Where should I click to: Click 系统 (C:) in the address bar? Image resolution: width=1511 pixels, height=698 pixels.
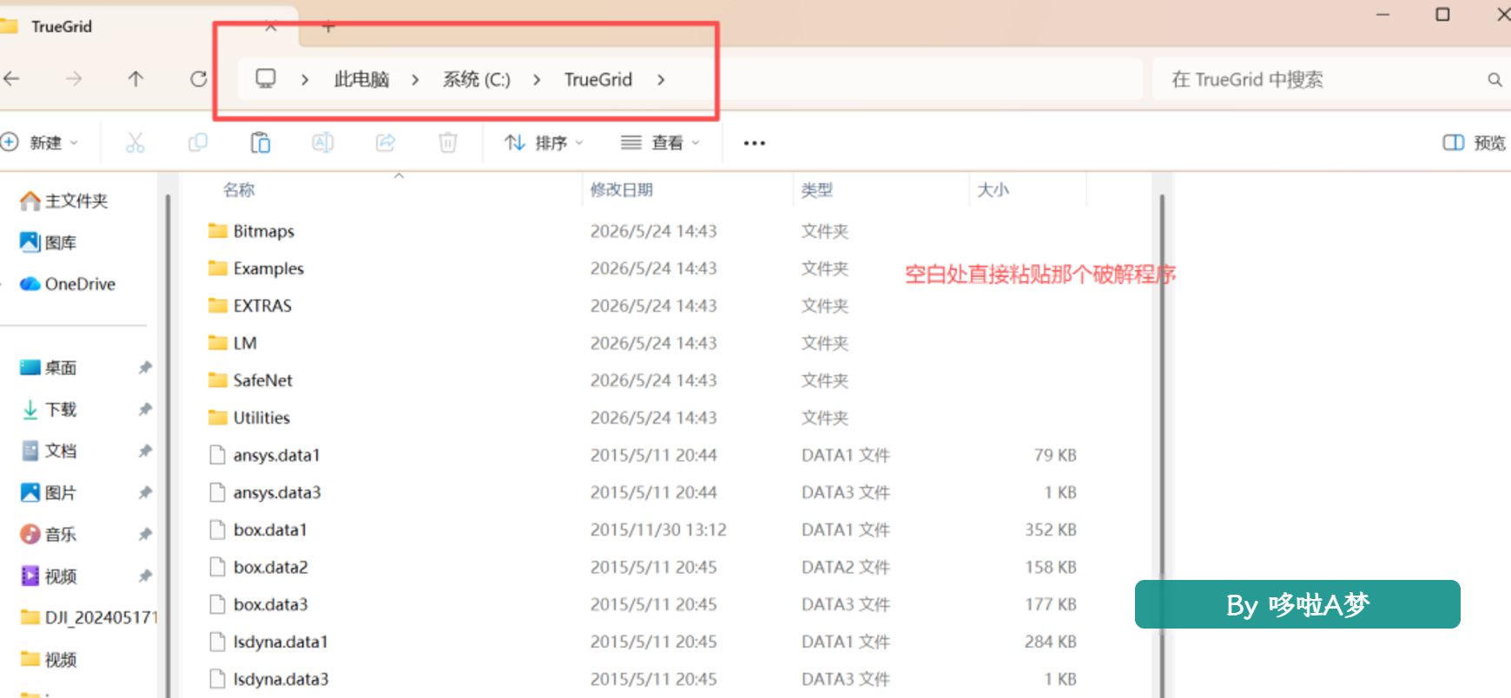click(477, 80)
